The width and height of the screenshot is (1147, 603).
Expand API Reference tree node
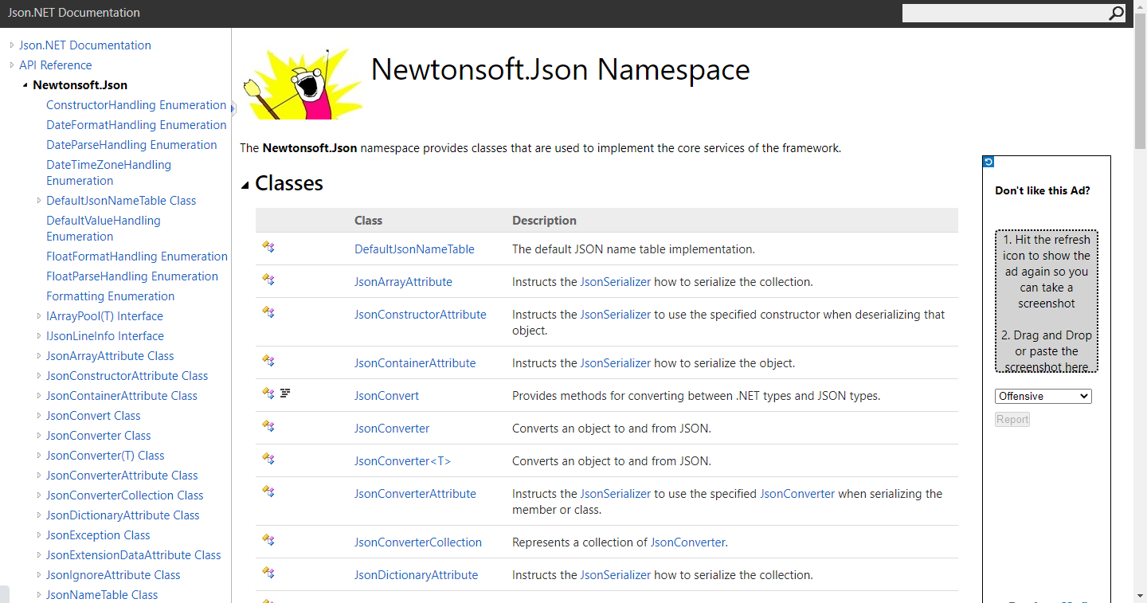tap(12, 65)
